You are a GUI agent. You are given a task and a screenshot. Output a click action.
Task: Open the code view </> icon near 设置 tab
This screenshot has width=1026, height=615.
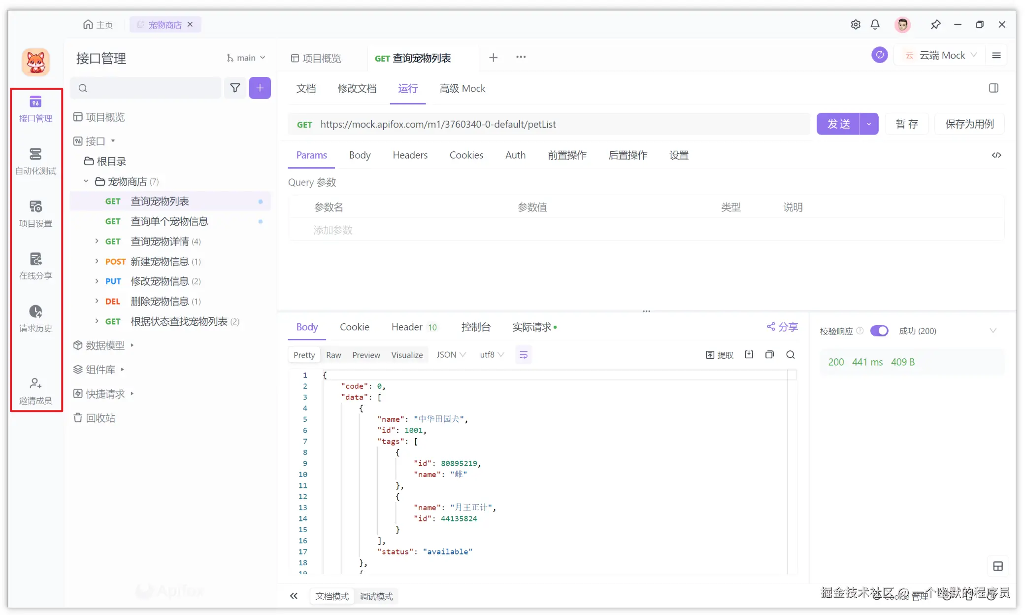tap(997, 155)
